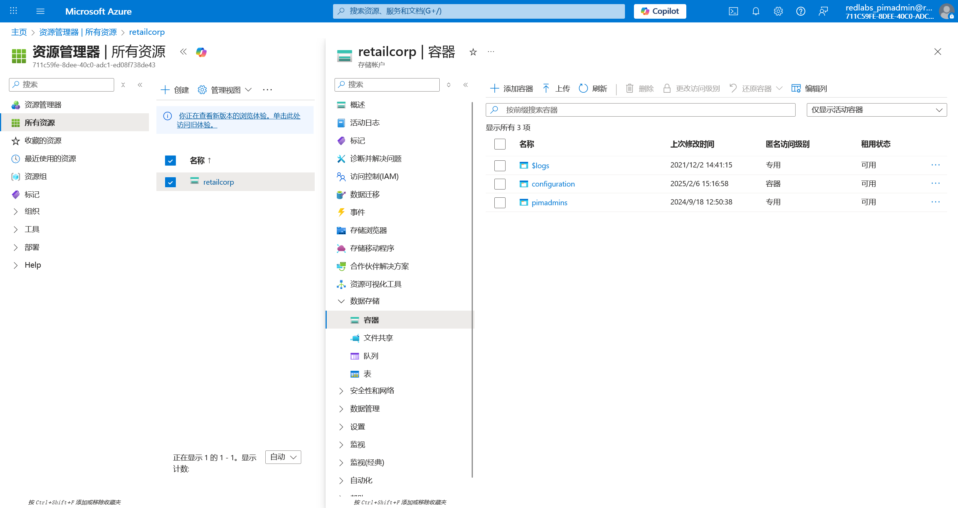Screen dimensions: 958x508
Task: Select File shares (文件共享) in the menu
Action: [378, 338]
